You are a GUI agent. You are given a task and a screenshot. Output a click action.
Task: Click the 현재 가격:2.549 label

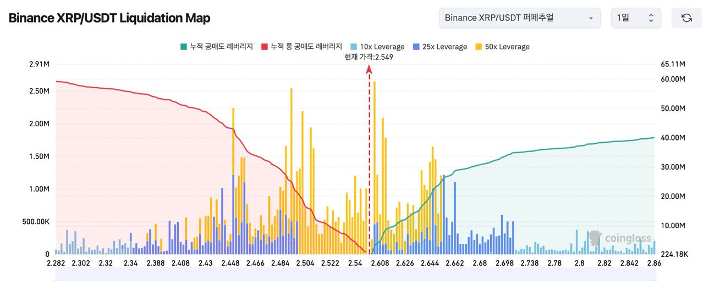pos(369,57)
